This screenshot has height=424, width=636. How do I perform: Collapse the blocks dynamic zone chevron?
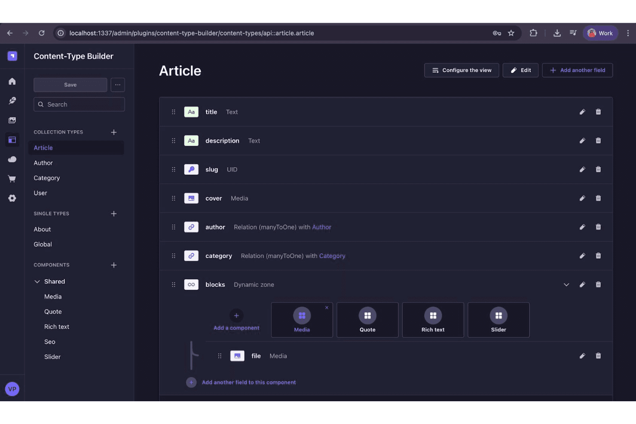(x=566, y=284)
